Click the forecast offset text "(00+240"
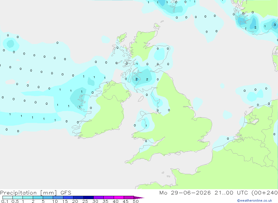This screenshot has width=278, height=203. (264, 192)
